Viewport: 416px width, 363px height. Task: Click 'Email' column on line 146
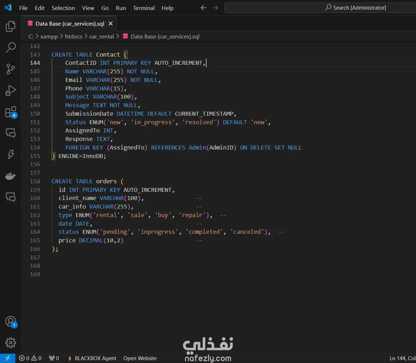click(74, 80)
